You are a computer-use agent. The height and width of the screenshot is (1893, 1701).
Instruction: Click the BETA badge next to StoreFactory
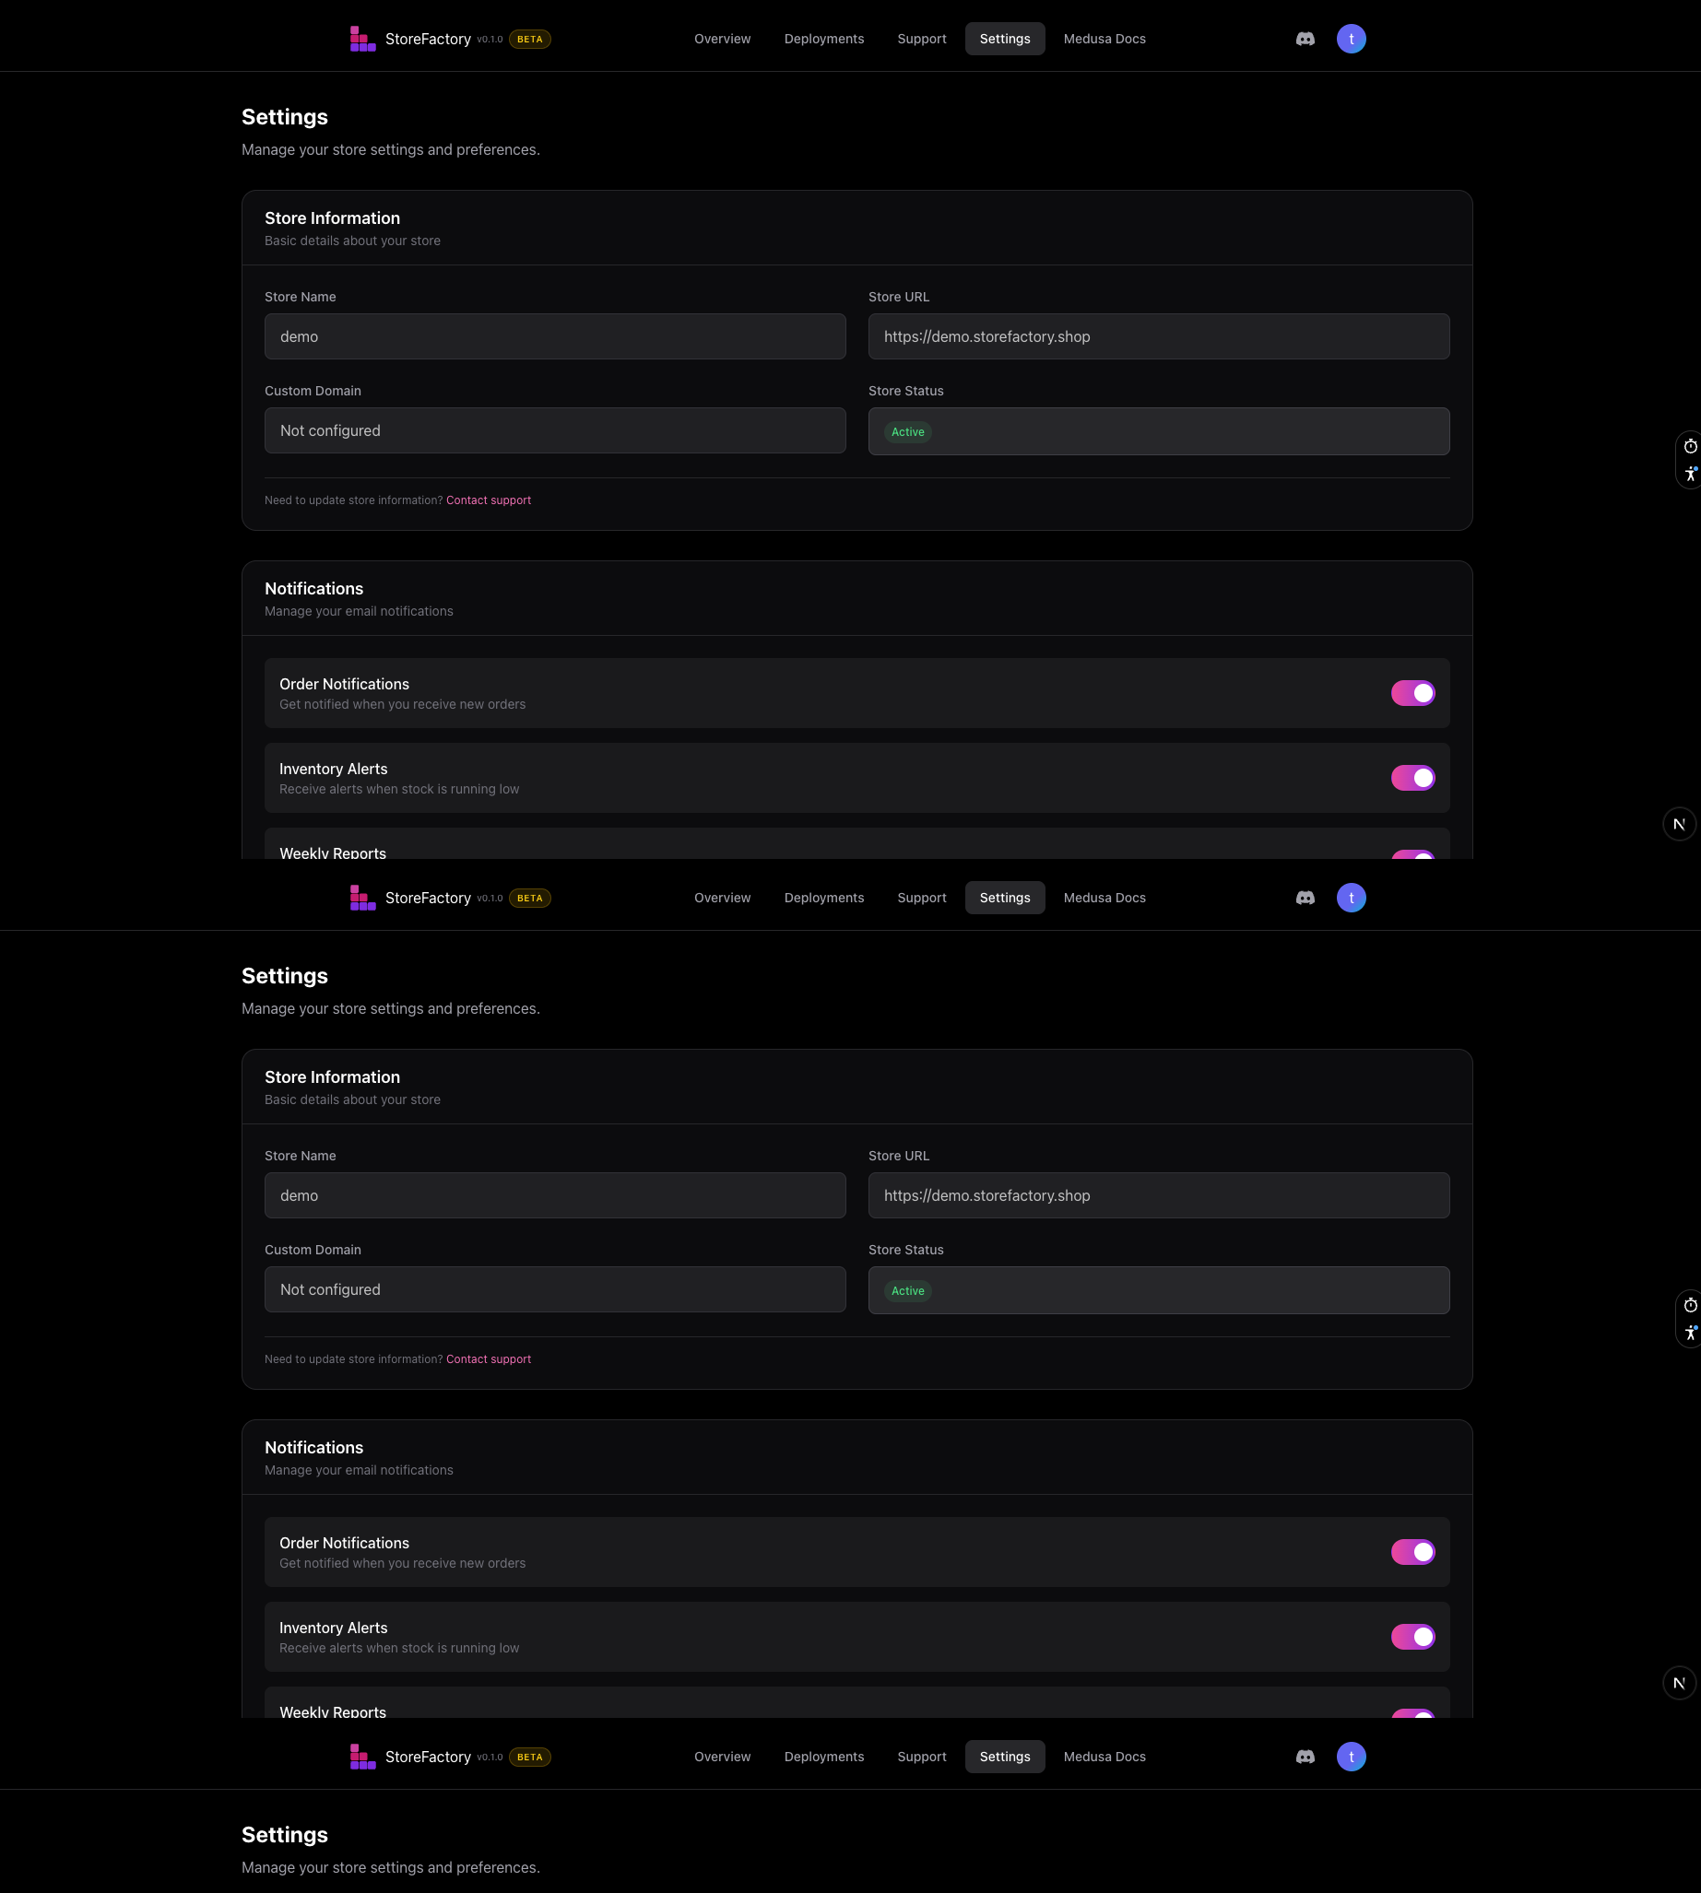click(529, 40)
